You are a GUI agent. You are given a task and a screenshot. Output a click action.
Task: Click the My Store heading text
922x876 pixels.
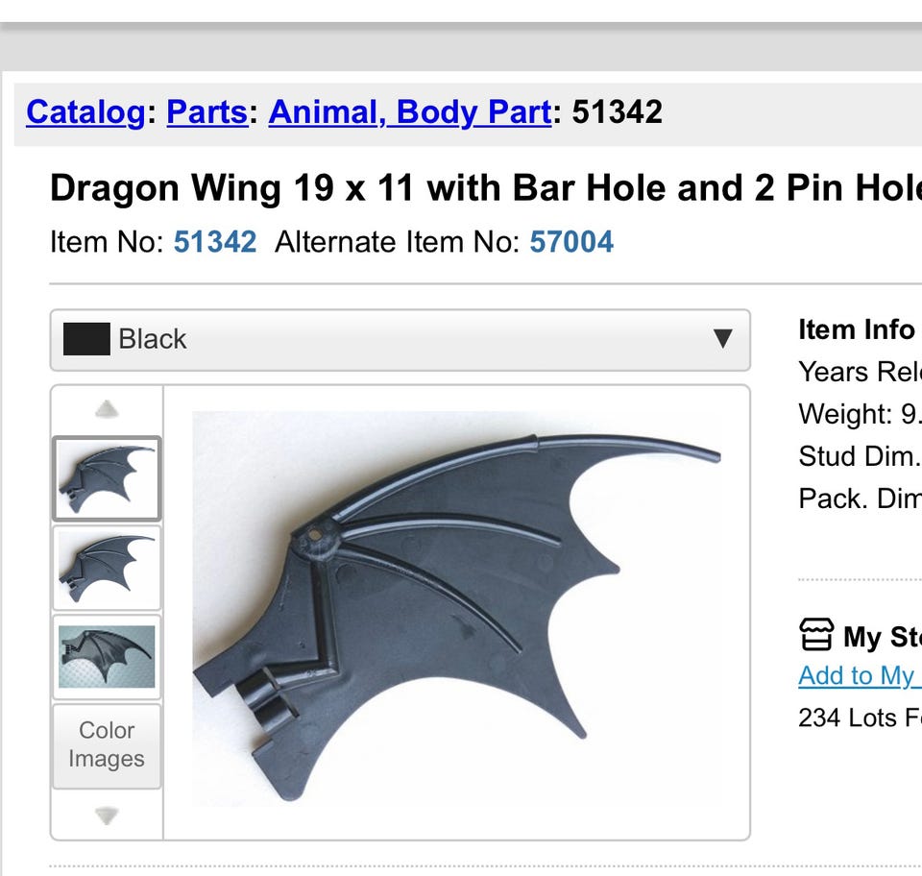coord(881,637)
